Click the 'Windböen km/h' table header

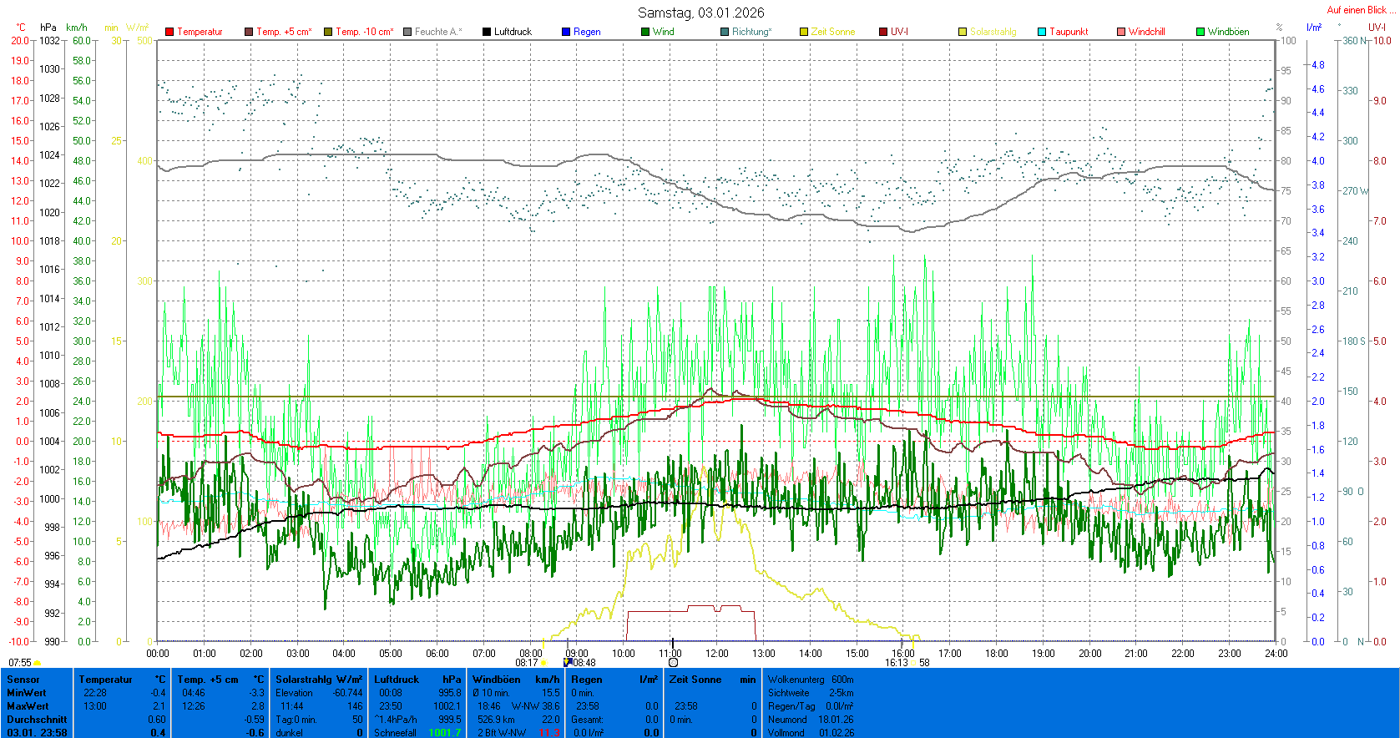pos(515,680)
